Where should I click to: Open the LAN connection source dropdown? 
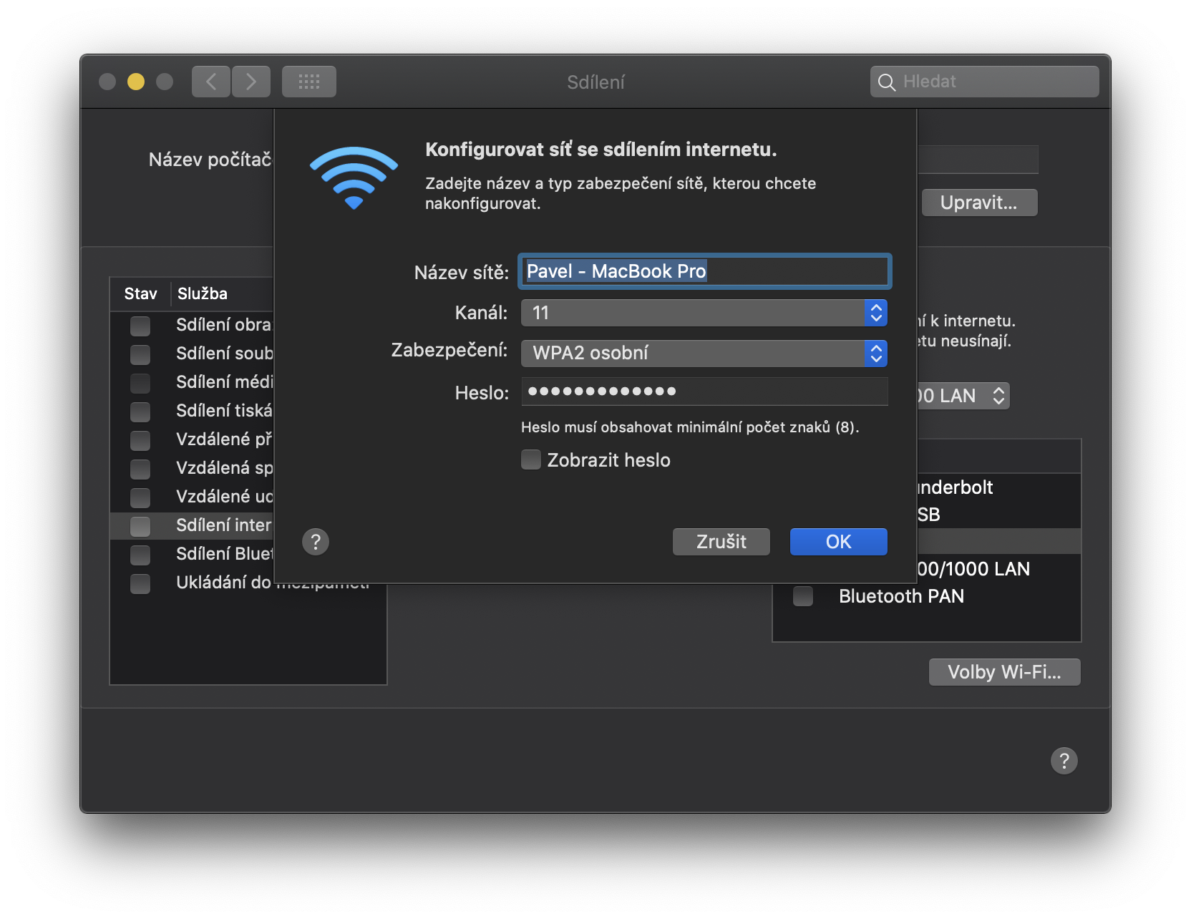(x=963, y=396)
